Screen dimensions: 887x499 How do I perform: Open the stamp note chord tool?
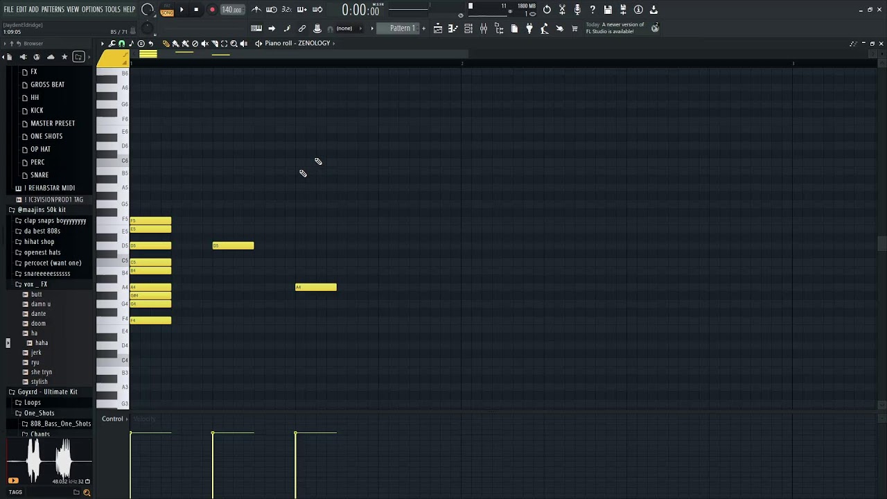pos(131,43)
